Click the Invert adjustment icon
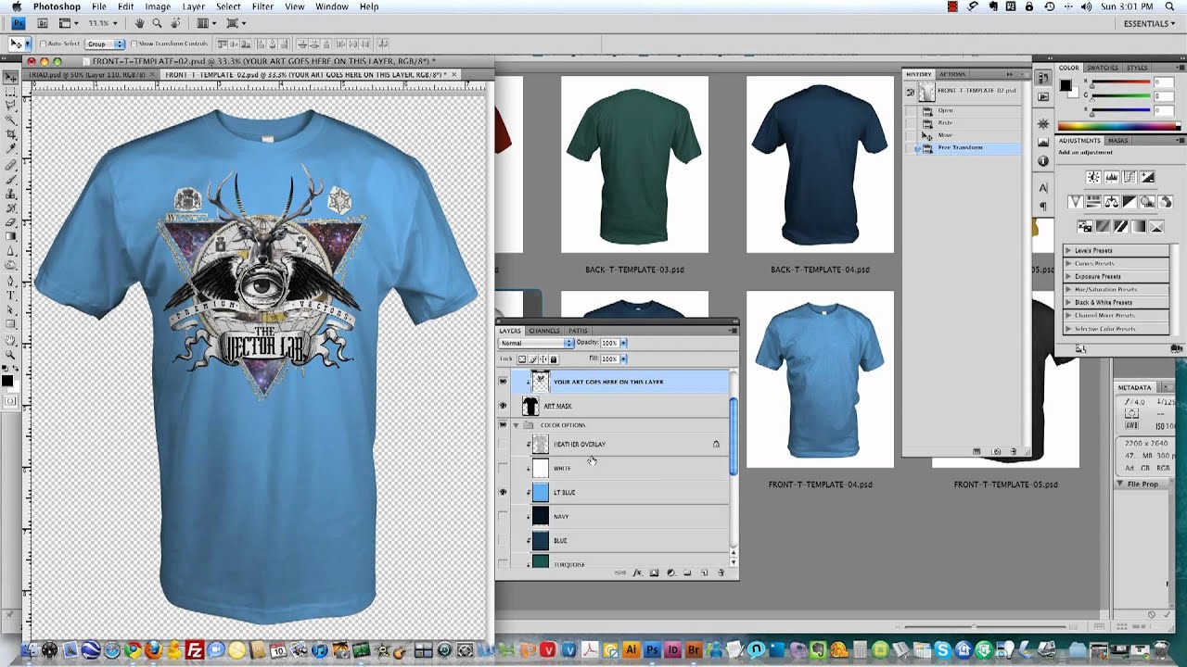 tap(1085, 226)
